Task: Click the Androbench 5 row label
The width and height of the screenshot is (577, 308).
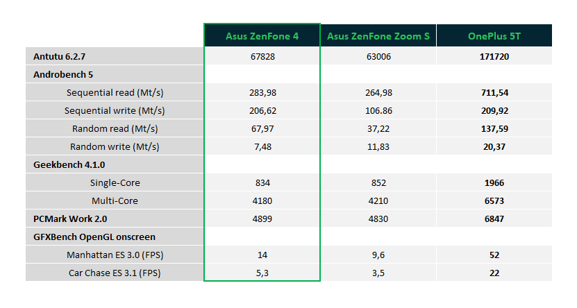Action: coord(115,74)
